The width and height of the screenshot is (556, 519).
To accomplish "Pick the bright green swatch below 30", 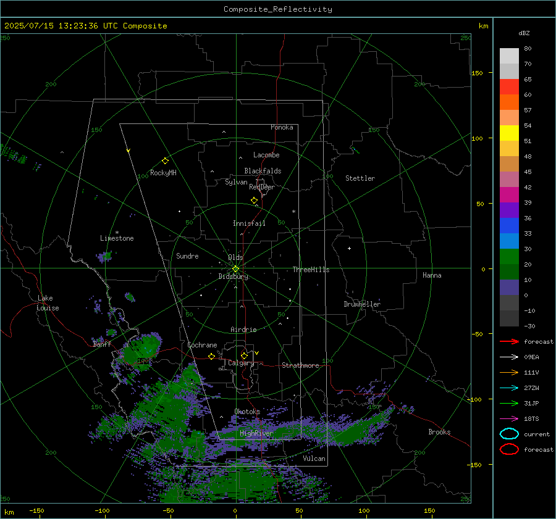I will click(509, 257).
